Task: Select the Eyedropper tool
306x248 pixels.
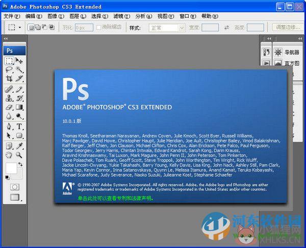Action: [19, 146]
